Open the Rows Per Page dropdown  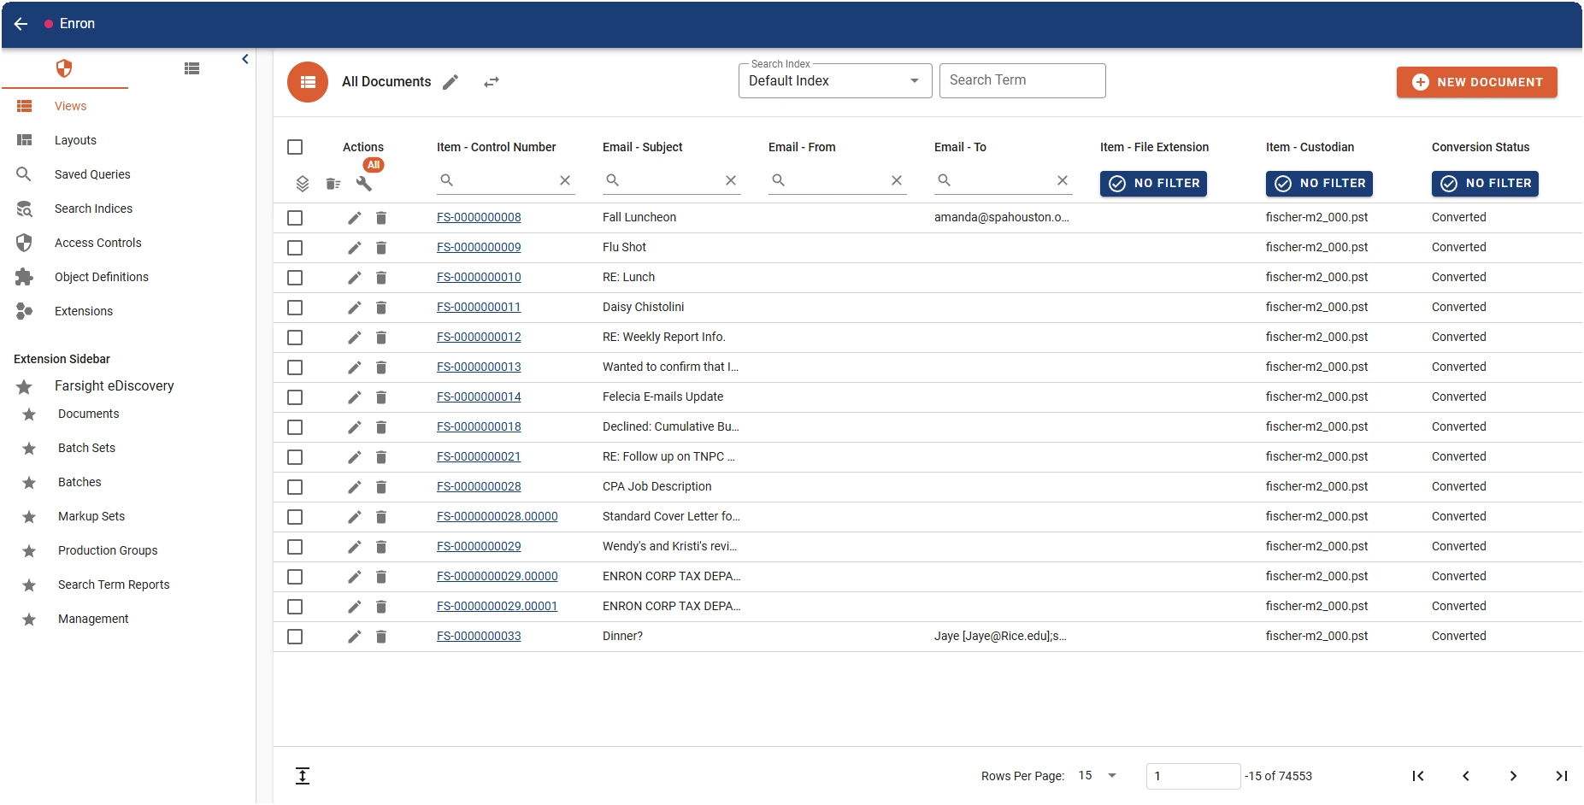click(1098, 776)
